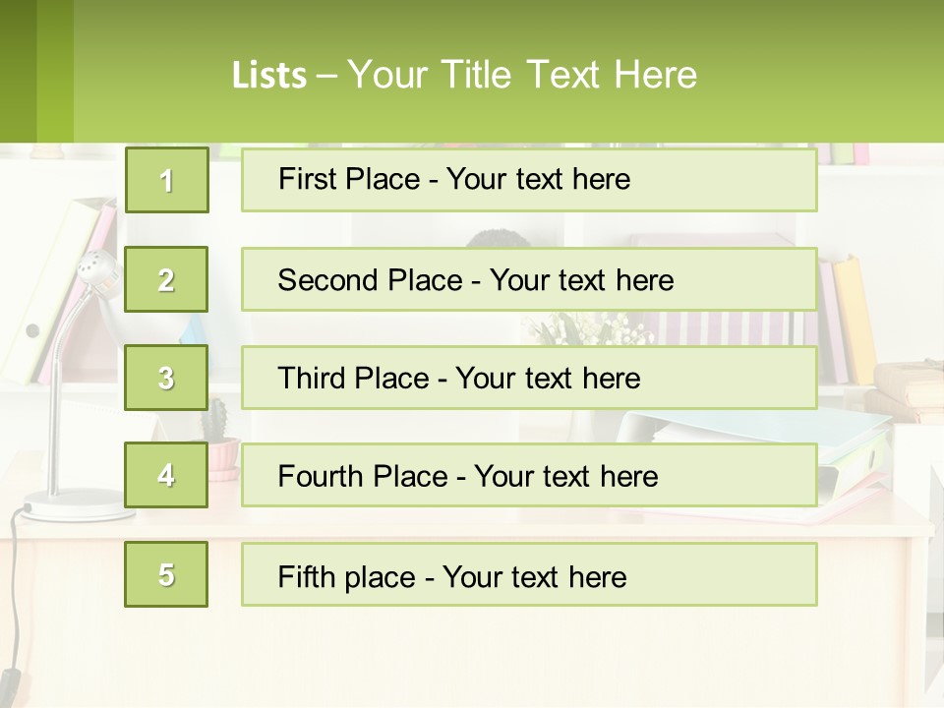Click the number 5 box
The height and width of the screenshot is (708, 944).
click(166, 574)
